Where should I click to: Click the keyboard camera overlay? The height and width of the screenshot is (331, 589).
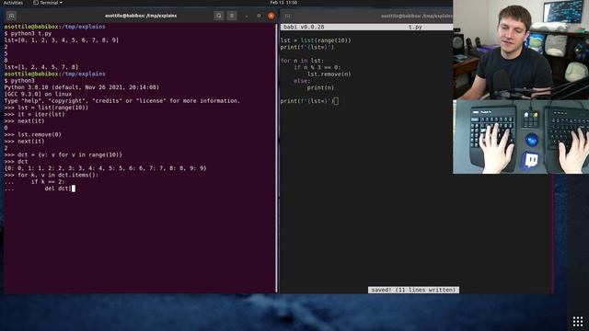[521, 137]
